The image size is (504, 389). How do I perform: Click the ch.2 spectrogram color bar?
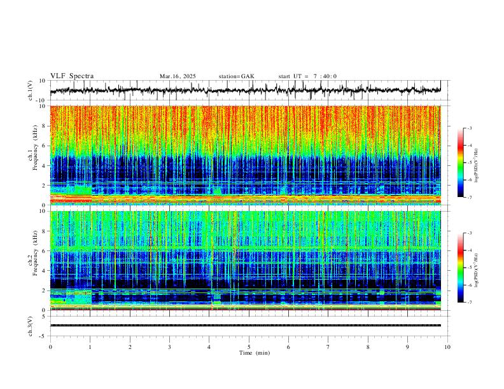click(460, 268)
